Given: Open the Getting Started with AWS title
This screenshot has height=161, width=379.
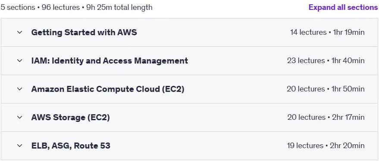Looking at the screenshot, I should (84, 32).
